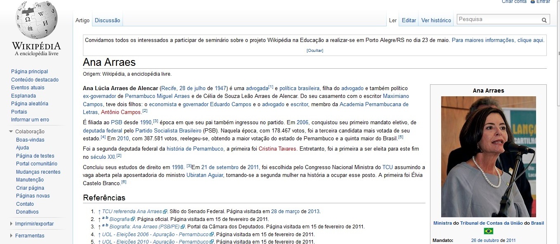Click the Brazil flag icon in infobox
560x244 pixels.
[488, 231]
